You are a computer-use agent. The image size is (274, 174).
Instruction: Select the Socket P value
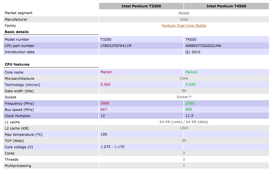pos(184,97)
